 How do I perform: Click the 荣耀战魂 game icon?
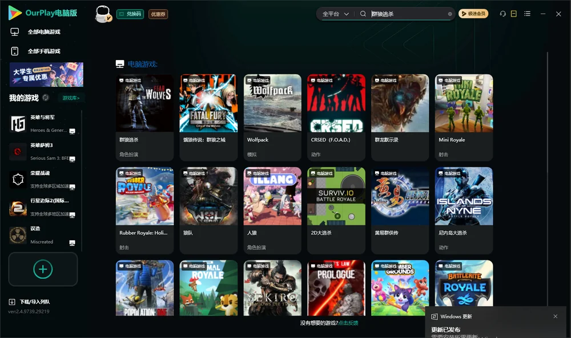pos(18,179)
